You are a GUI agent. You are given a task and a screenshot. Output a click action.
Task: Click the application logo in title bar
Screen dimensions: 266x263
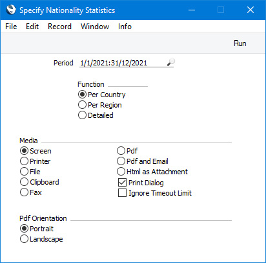[x=11, y=10]
